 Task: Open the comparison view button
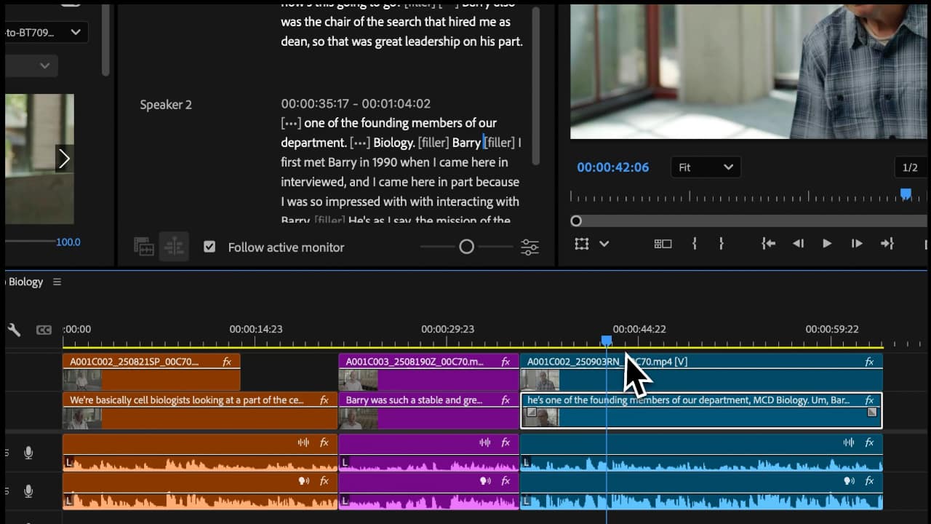663,244
